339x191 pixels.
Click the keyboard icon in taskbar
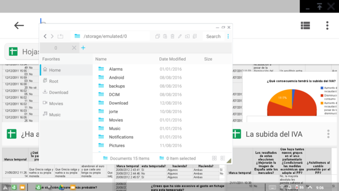(272, 187)
